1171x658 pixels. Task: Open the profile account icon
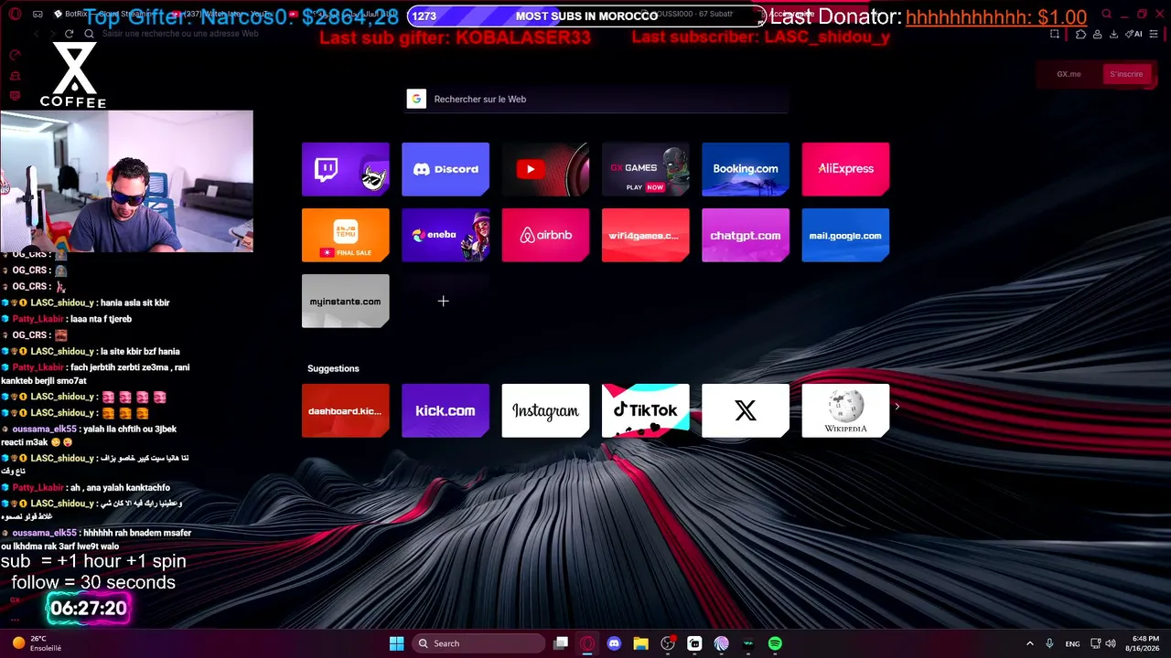tap(1096, 34)
